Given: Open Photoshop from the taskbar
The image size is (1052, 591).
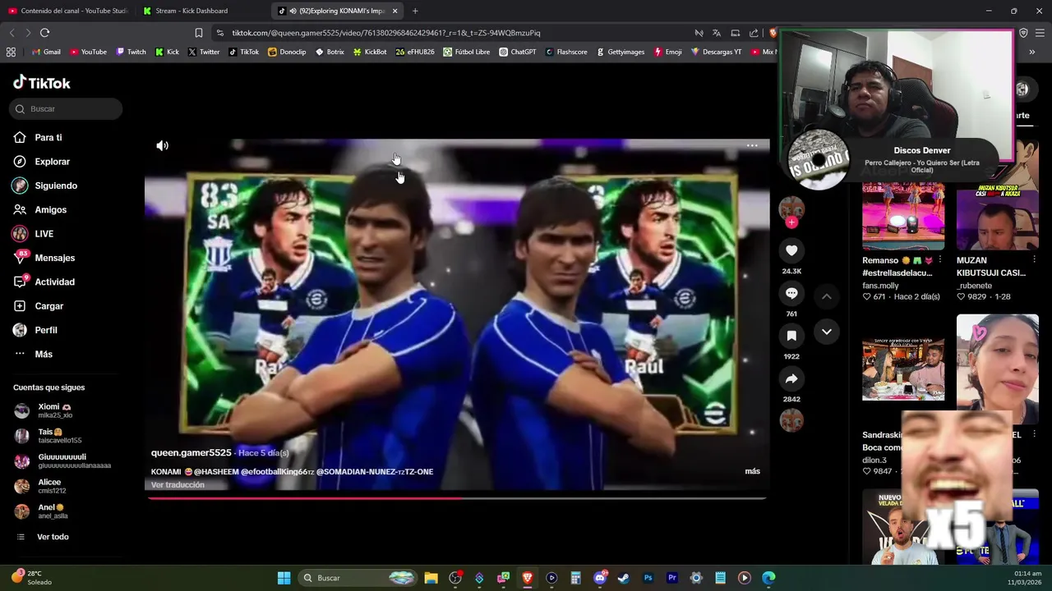Looking at the screenshot, I should click(648, 578).
